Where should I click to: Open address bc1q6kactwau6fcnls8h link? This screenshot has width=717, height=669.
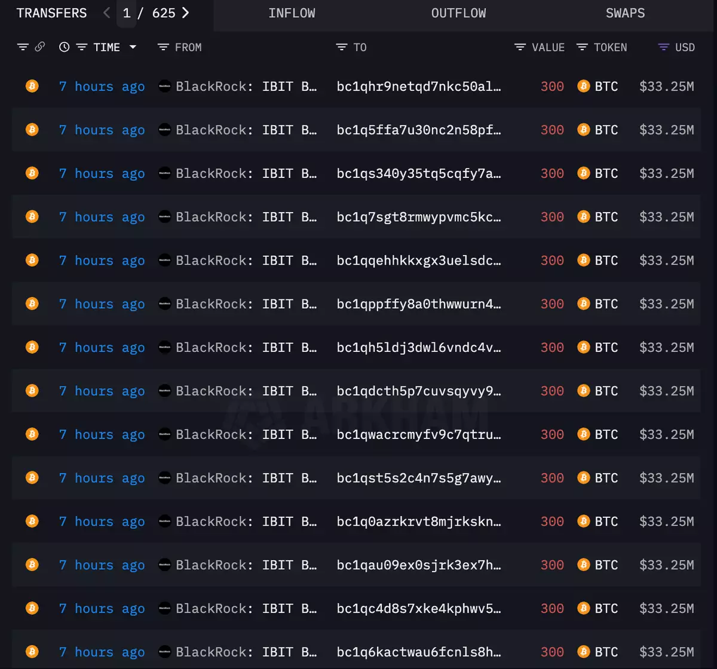click(418, 652)
